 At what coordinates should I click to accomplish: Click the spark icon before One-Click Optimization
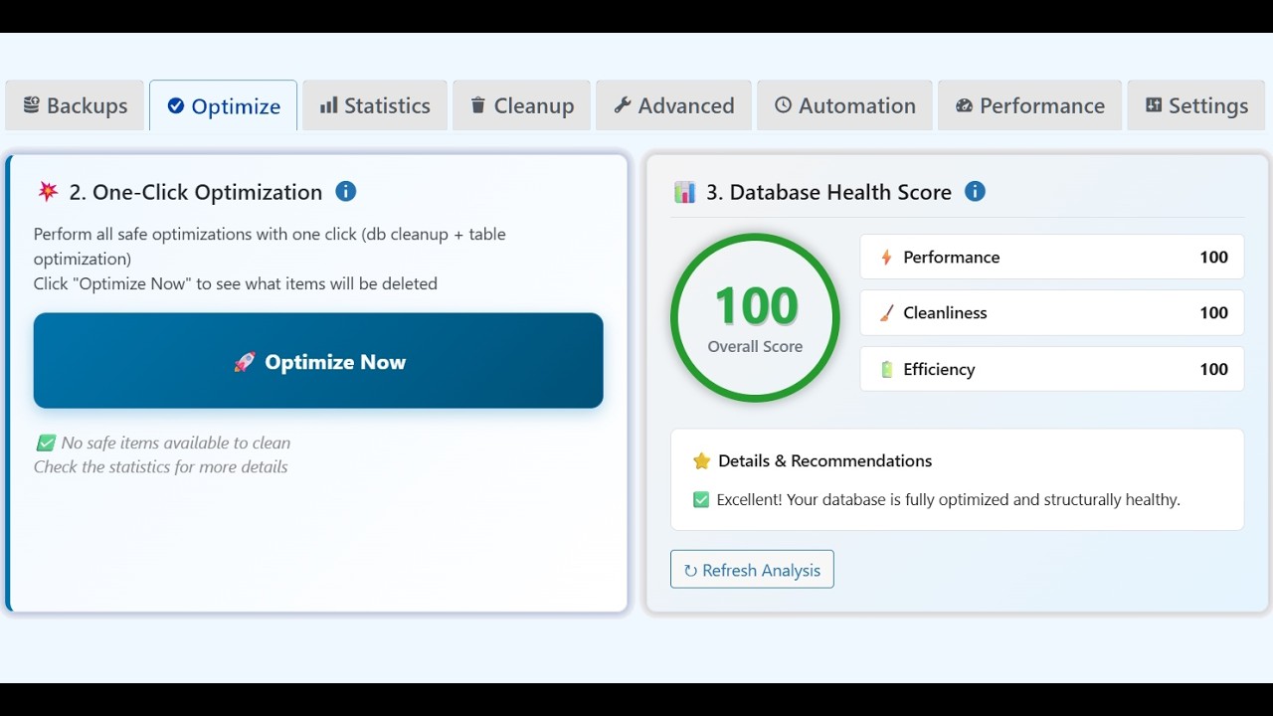[48, 192]
